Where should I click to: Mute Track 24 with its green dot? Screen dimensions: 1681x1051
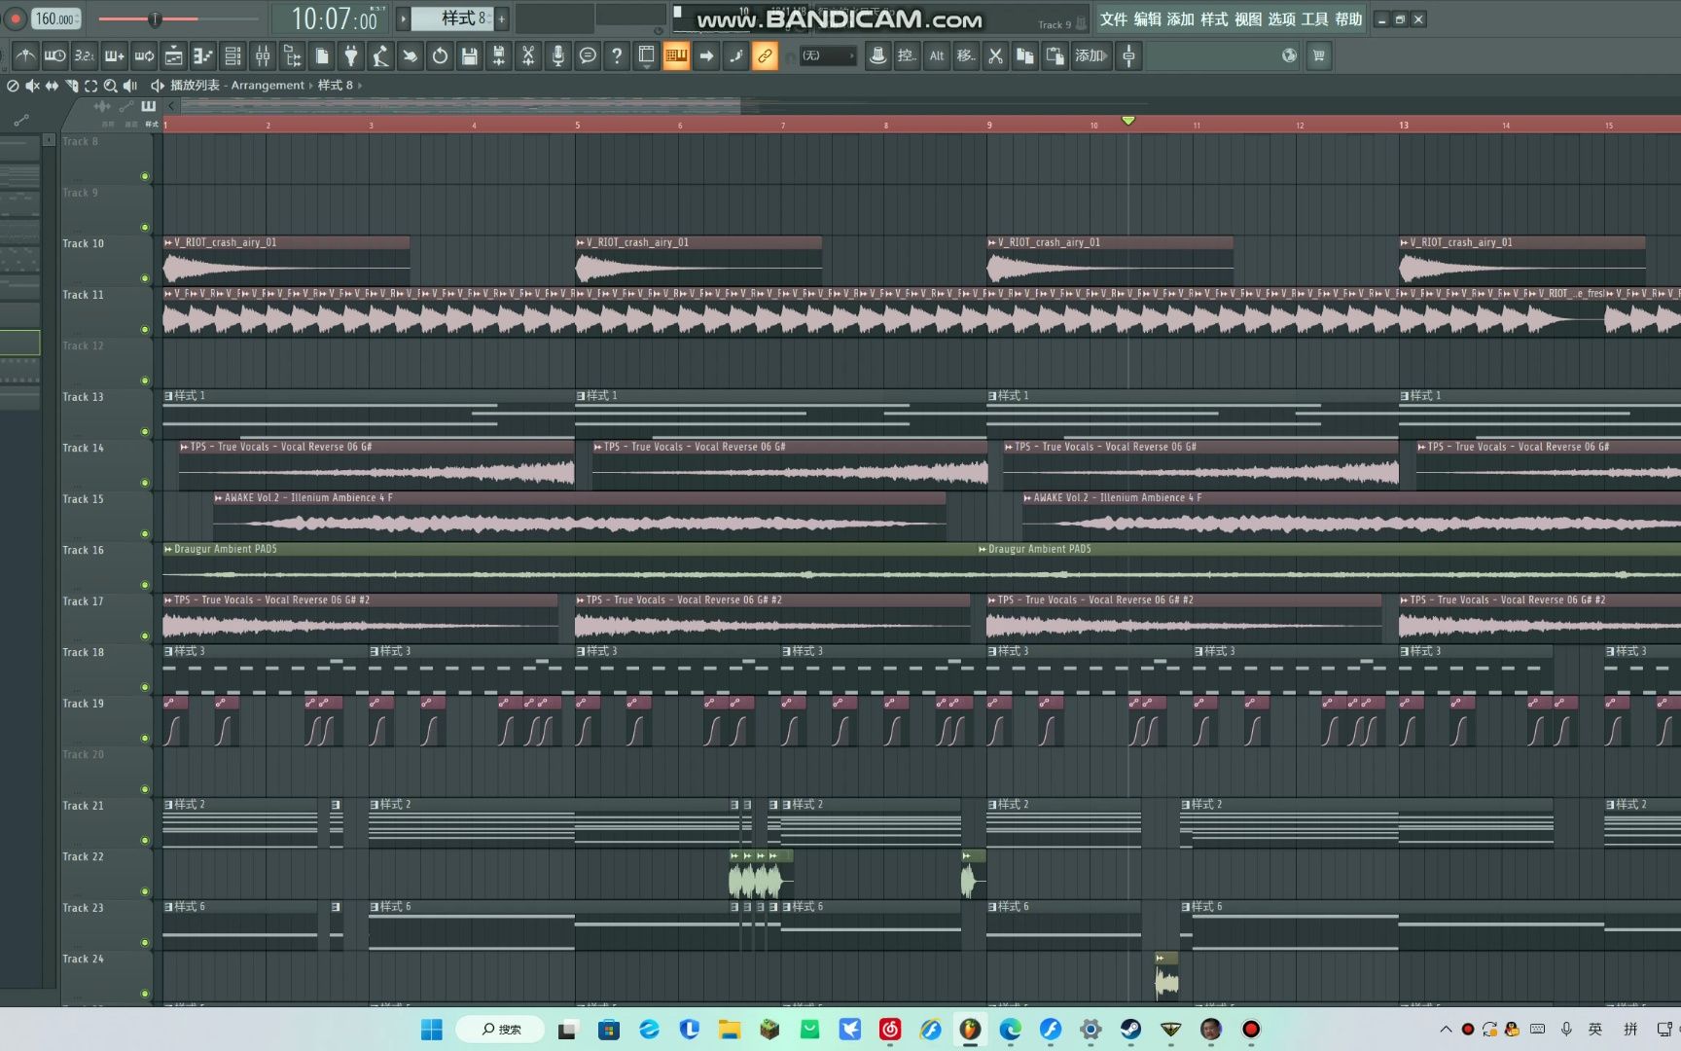[145, 994]
